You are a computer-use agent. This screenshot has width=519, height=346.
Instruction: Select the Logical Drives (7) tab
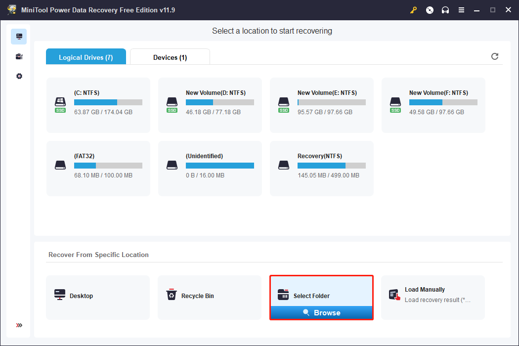(86, 57)
